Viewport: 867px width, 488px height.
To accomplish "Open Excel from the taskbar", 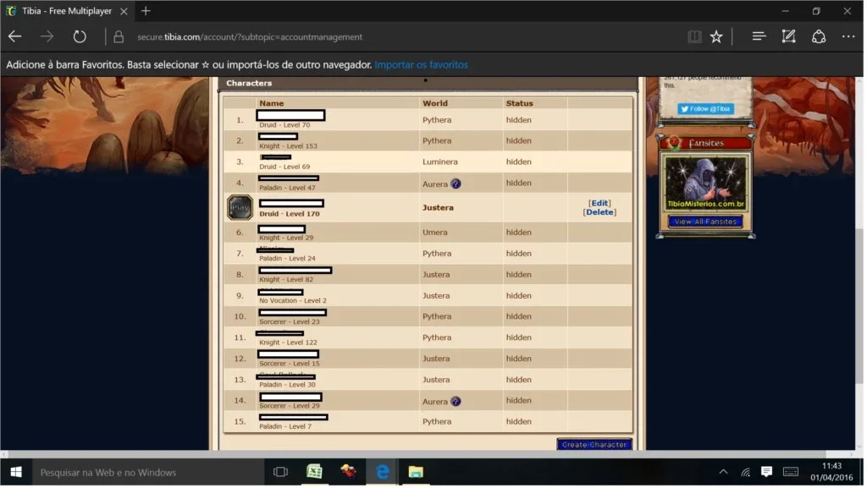I will tap(315, 473).
